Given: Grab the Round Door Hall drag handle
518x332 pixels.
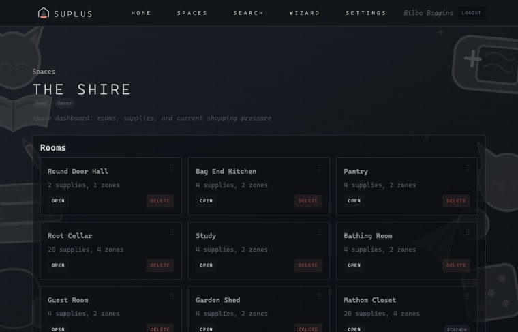Looking at the screenshot, I should 172,168.
